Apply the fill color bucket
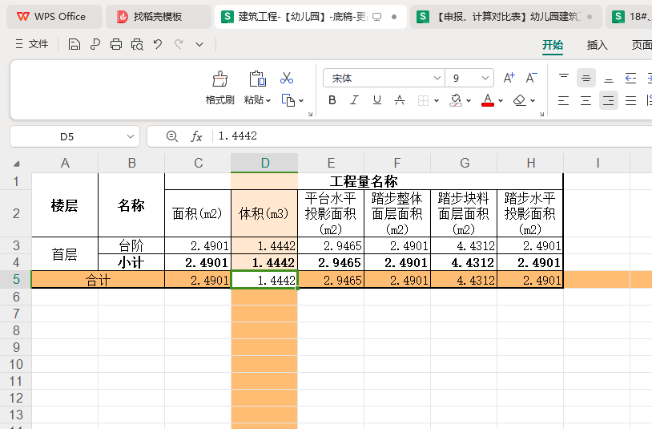The width and height of the screenshot is (652, 429). point(456,100)
